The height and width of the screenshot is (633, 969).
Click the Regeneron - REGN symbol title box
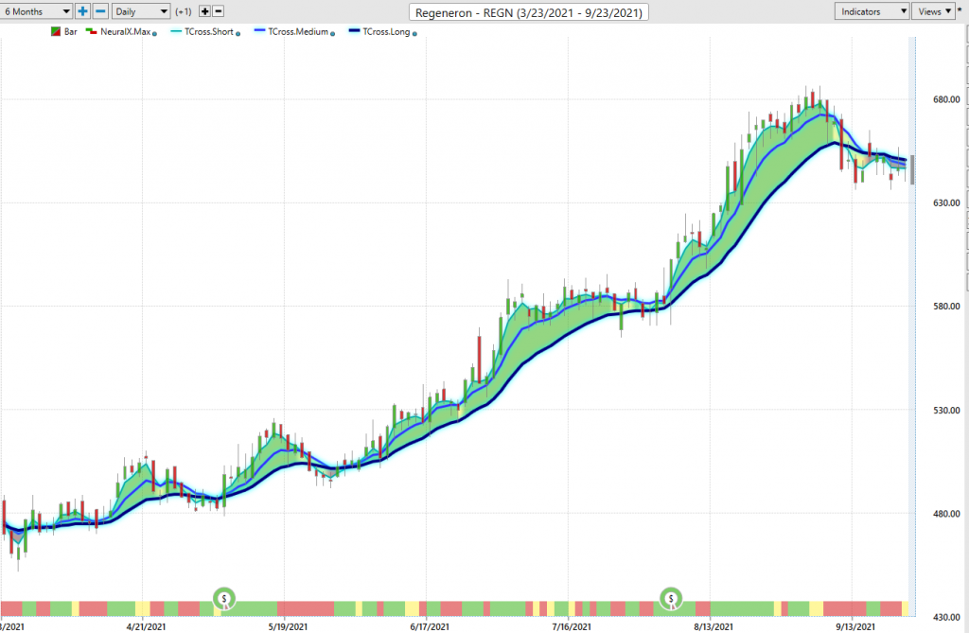528,12
